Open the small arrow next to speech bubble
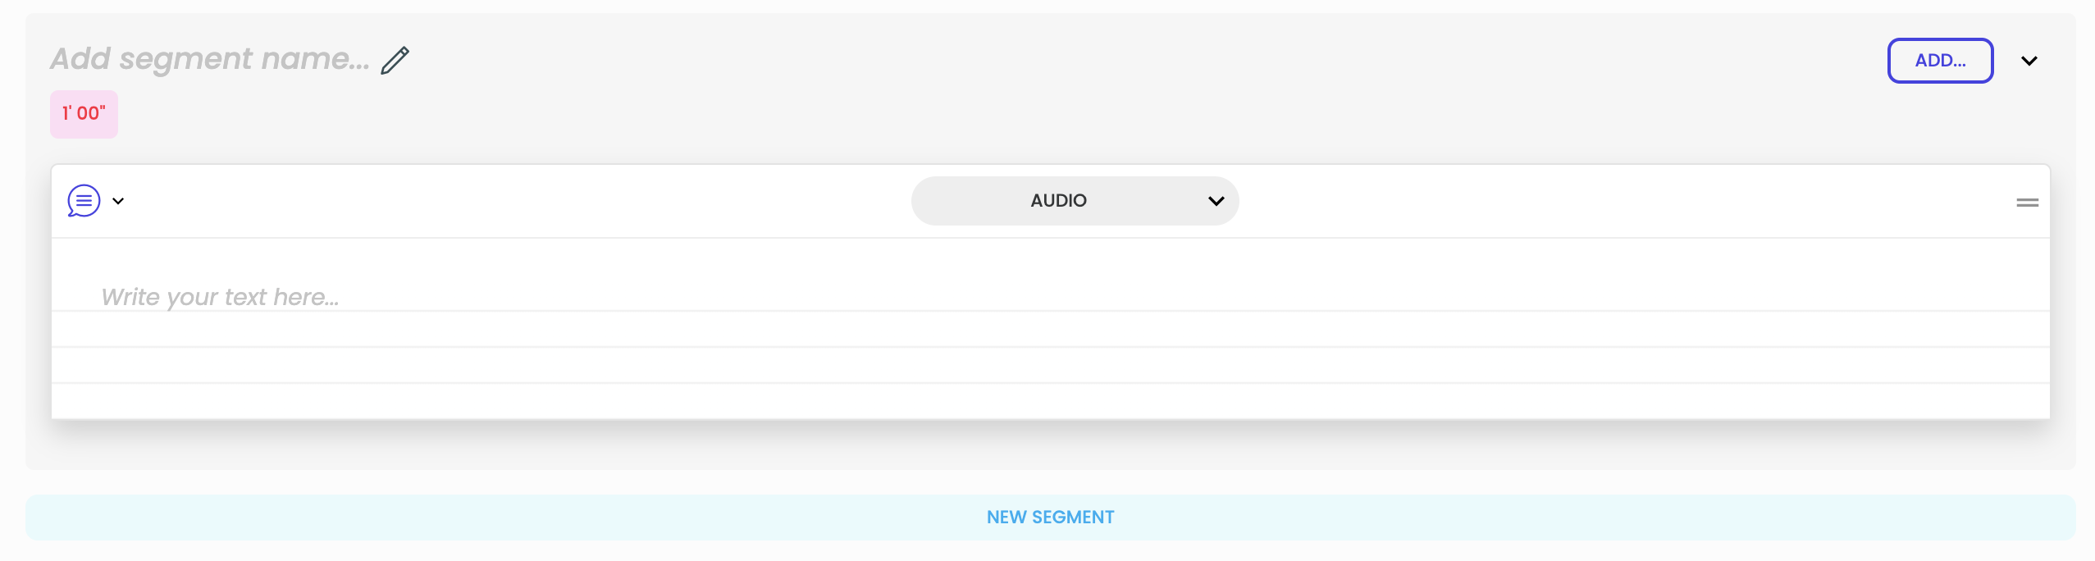This screenshot has height=561, width=2095. coord(118,201)
